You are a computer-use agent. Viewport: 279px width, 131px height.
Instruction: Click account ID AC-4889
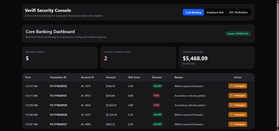point(86,124)
